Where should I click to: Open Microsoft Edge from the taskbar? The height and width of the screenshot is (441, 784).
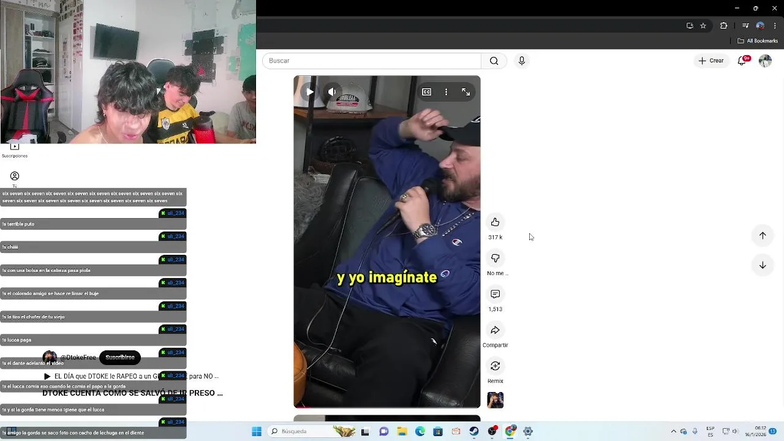[x=420, y=431]
